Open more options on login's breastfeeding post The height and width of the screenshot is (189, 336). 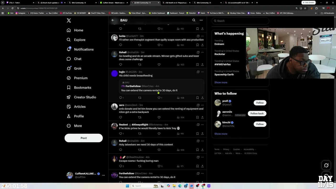202,72
